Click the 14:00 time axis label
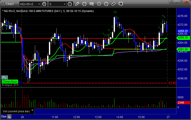The width and height of the screenshot is (191, 120). point(120,117)
